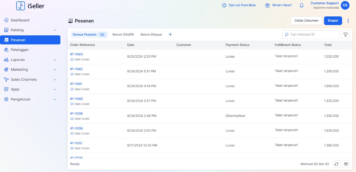
Task: Open the order filter funnel
Action: tap(345, 35)
